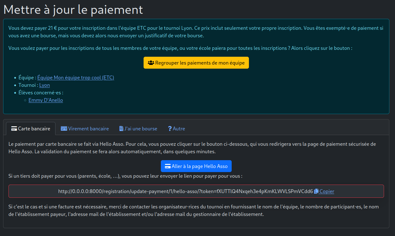
Task: Click the bank transfer icon on Virement bancaire tab
Action: click(64, 128)
